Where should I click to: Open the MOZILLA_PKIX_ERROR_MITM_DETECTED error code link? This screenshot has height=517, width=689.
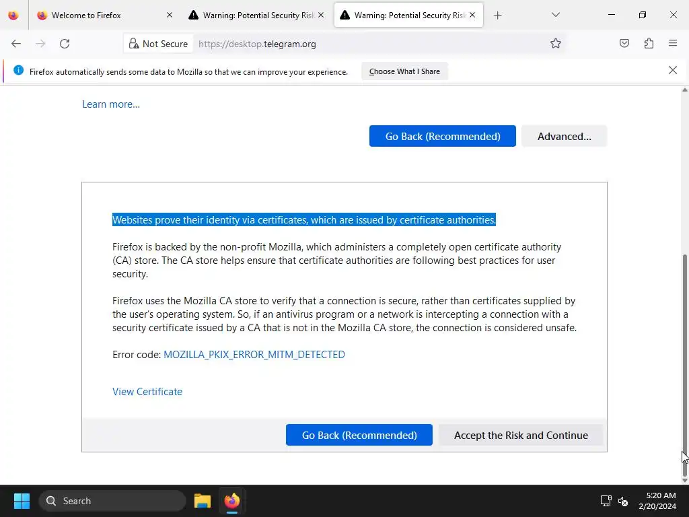click(x=254, y=354)
